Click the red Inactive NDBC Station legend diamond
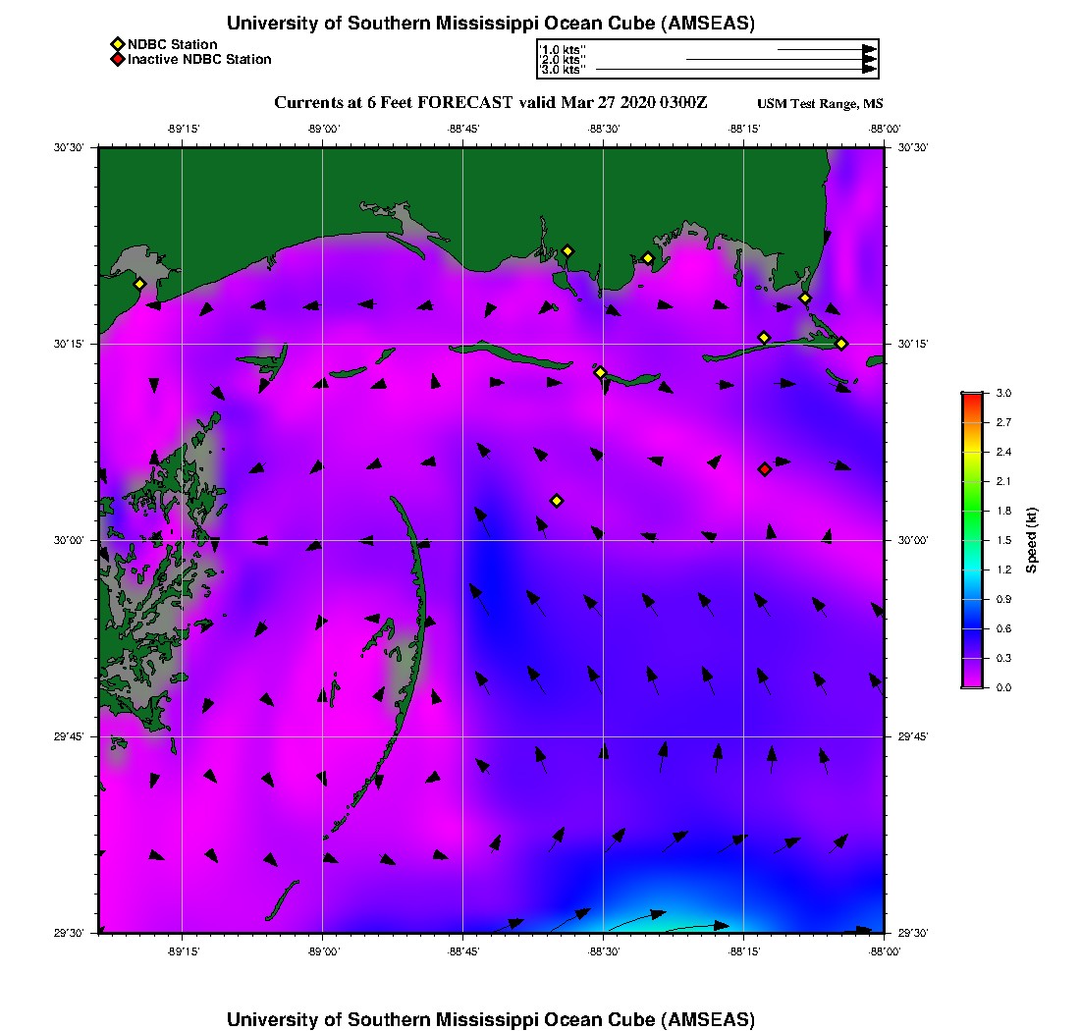Image resolution: width=1080 pixels, height=1031 pixels. point(117,60)
